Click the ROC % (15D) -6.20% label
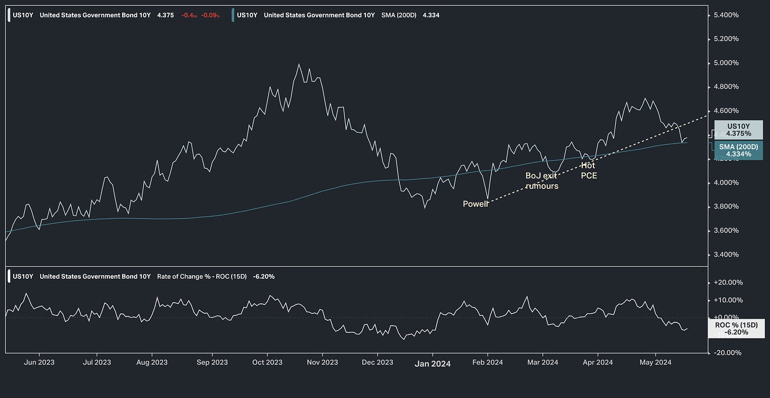The image size is (770, 398). click(x=736, y=329)
